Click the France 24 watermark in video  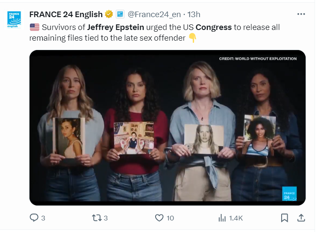(x=289, y=194)
